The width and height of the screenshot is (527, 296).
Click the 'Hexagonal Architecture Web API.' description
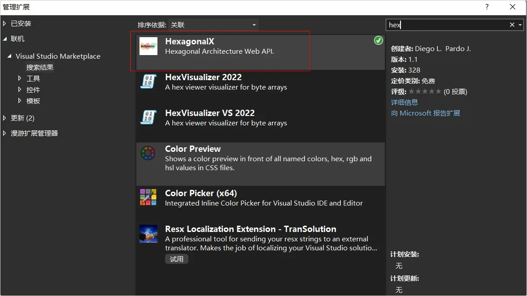pyautogui.click(x=219, y=51)
